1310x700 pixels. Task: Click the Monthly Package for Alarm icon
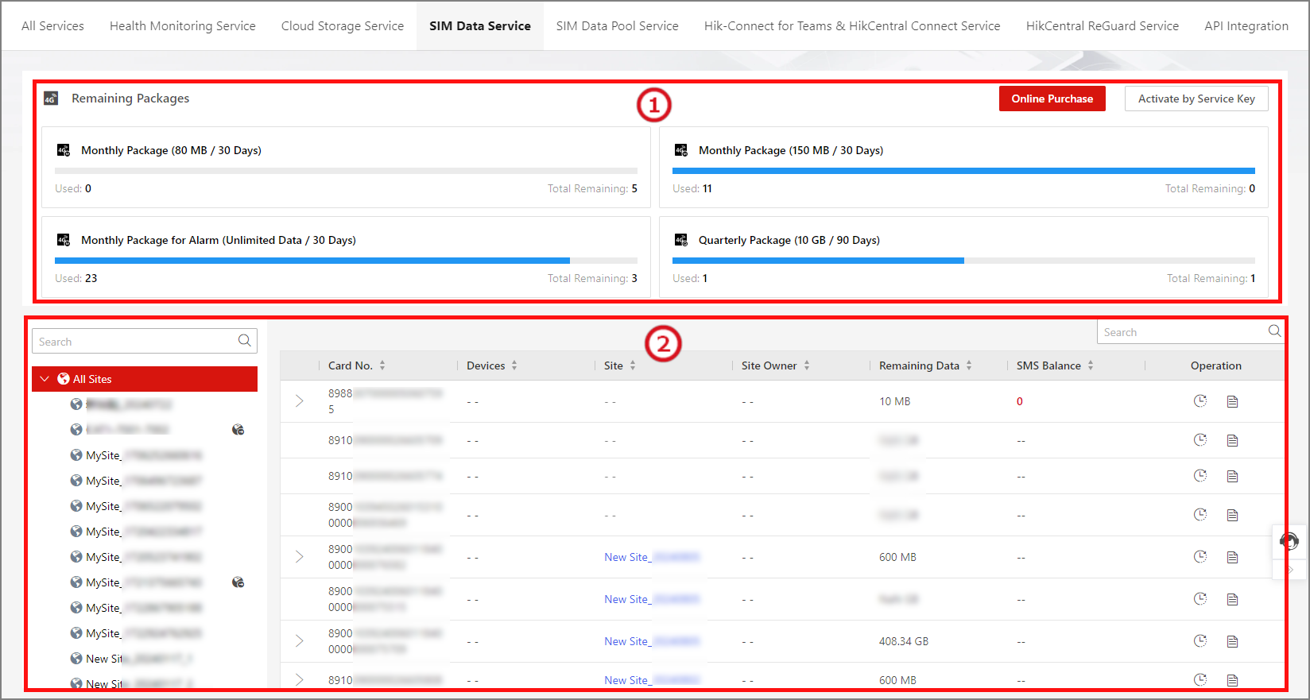click(x=64, y=240)
